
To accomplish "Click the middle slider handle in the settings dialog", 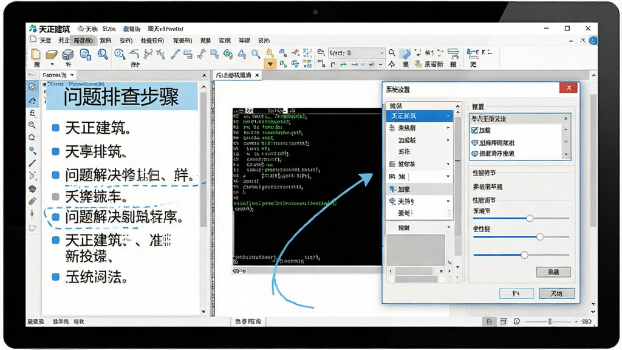I will (x=540, y=237).
